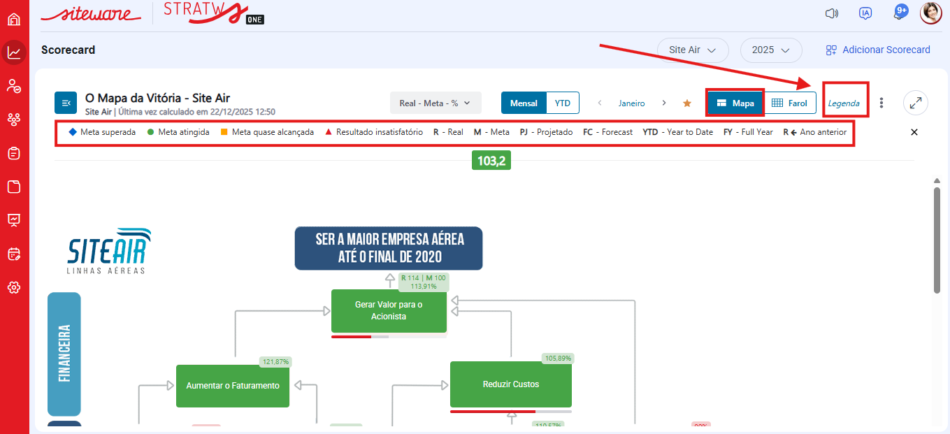The height and width of the screenshot is (434, 950).
Task: Open the IA assistant chat icon
Action: 865,13
